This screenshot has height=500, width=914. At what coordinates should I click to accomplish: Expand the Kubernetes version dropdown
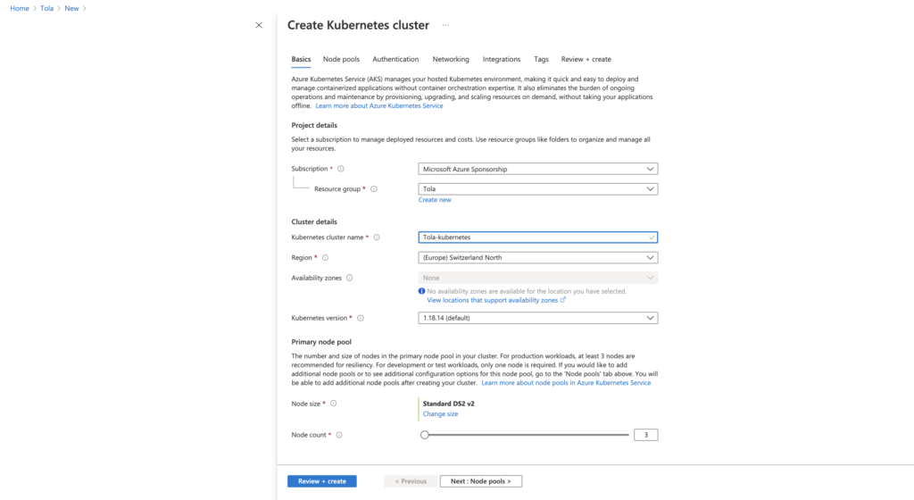(537, 318)
